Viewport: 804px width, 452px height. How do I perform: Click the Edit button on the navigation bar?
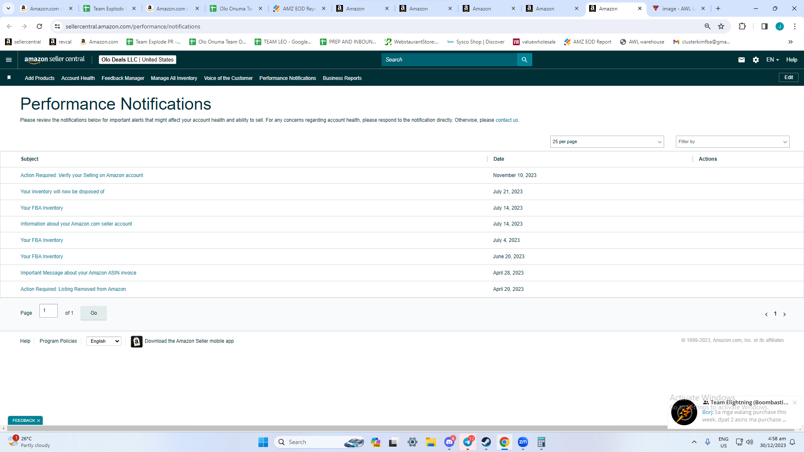pyautogui.click(x=789, y=77)
